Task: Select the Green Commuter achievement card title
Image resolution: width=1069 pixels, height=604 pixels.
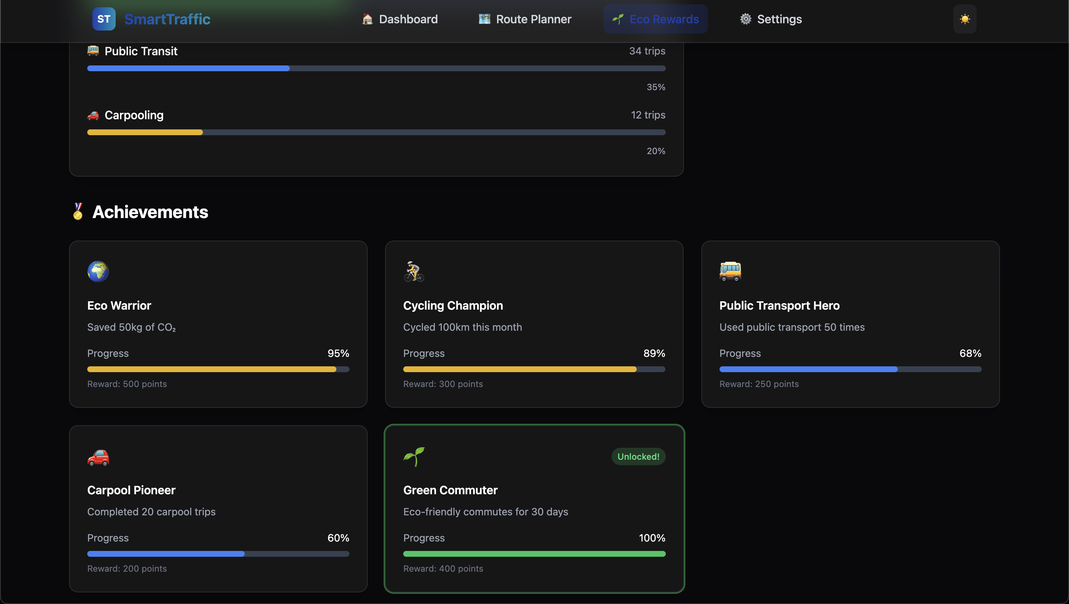Action: (450, 490)
